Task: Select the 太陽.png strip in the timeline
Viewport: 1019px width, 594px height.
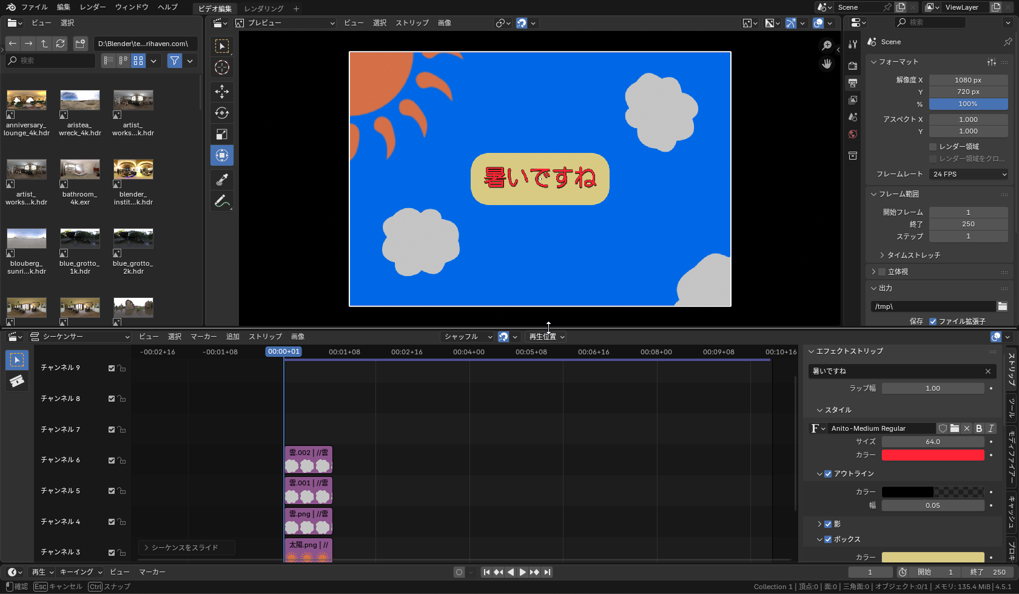Action: tap(309, 550)
